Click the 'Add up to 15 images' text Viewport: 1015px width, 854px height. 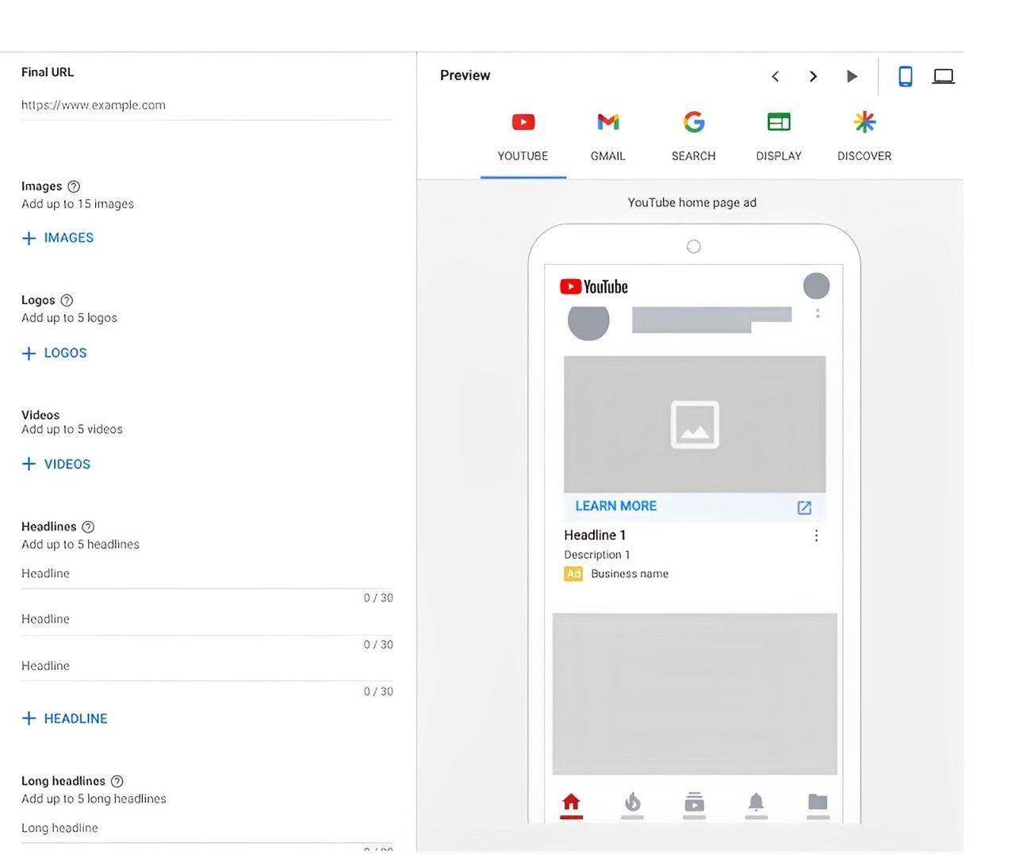[x=78, y=205]
